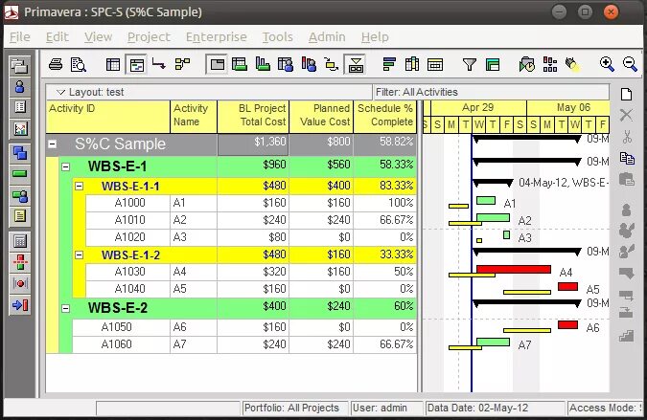Collapse the S%C Sample project group
This screenshot has width=647, height=420.
tap(53, 144)
